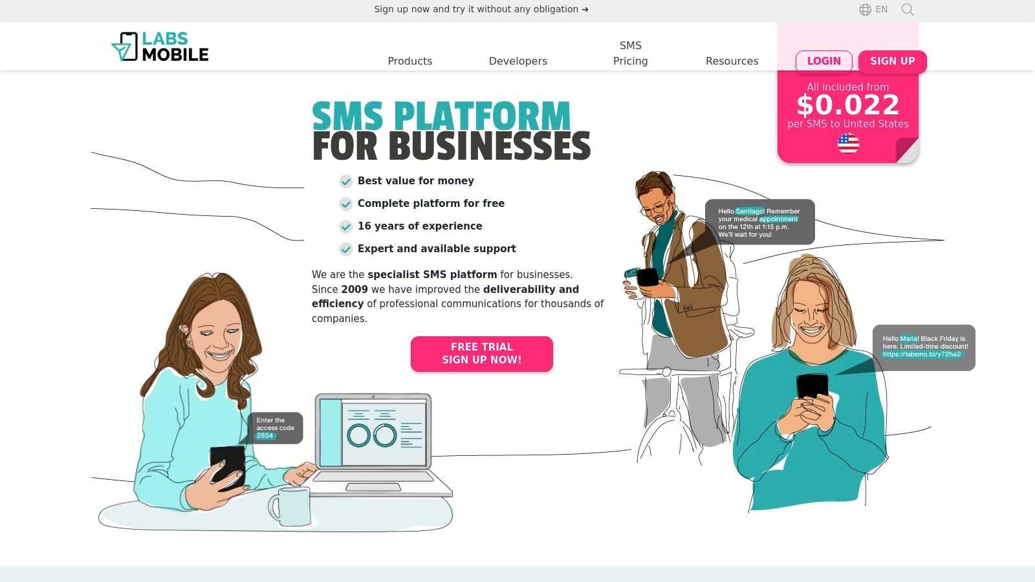Expand the Products menu
Viewport: 1035px width, 582px height.
tap(410, 61)
